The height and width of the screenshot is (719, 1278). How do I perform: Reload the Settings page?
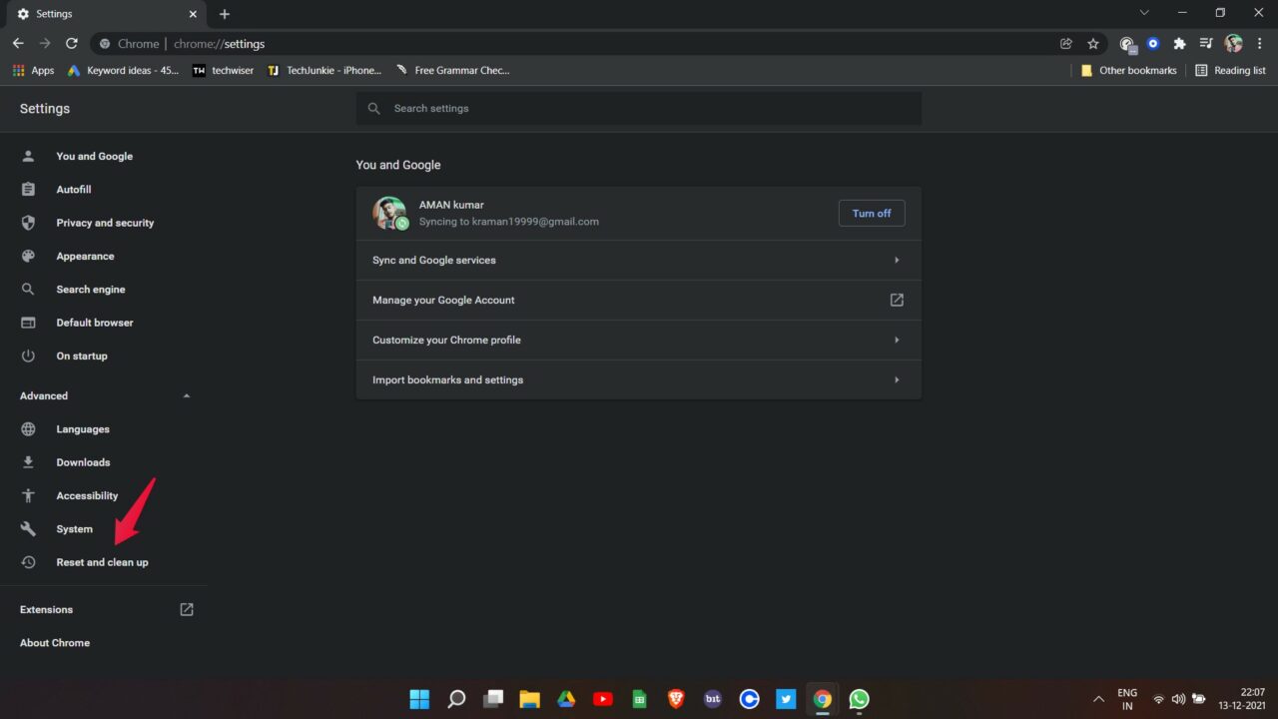click(x=72, y=44)
